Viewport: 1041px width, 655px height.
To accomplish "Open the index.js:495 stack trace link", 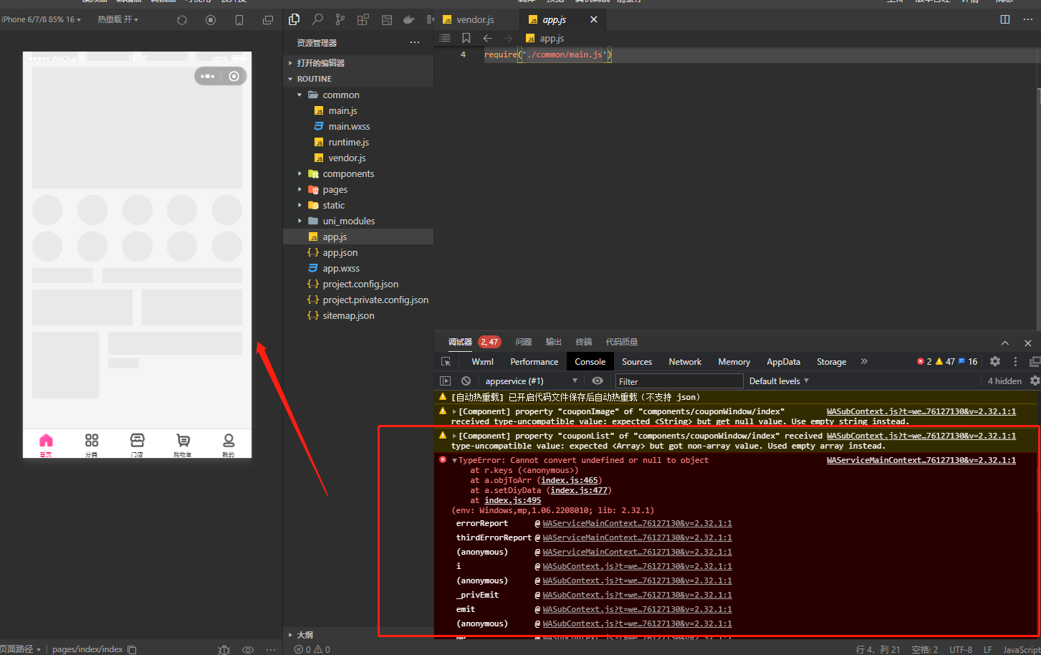I will pos(513,501).
